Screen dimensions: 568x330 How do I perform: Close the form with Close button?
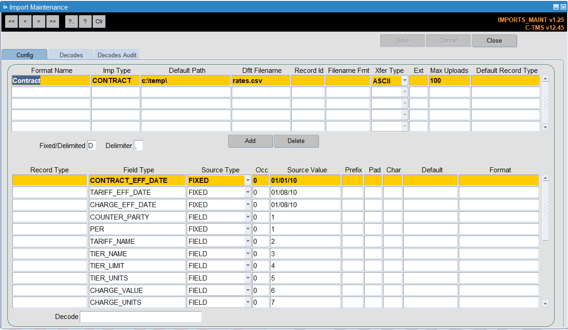coord(495,41)
